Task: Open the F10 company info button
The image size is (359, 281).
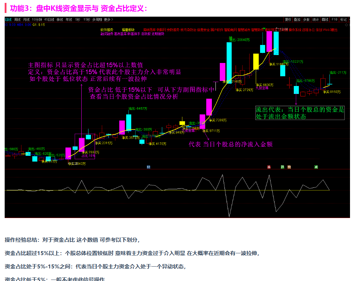Action: (334, 19)
